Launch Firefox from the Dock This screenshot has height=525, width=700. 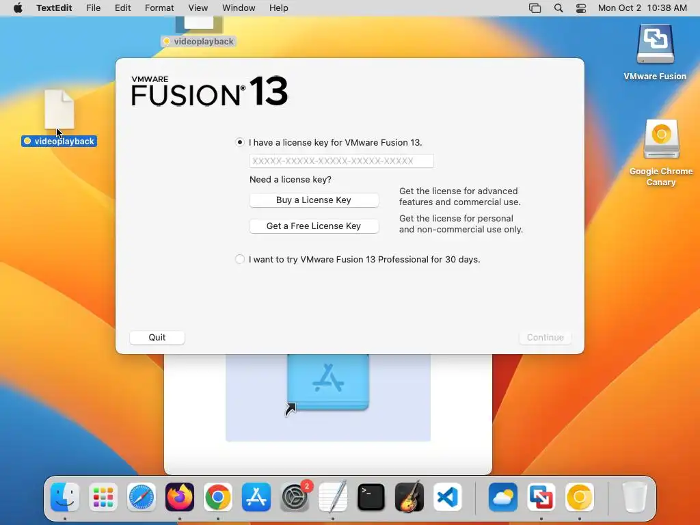click(180, 496)
